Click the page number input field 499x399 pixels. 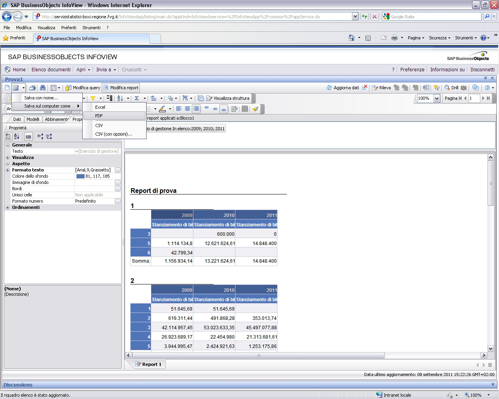[x=474, y=98]
